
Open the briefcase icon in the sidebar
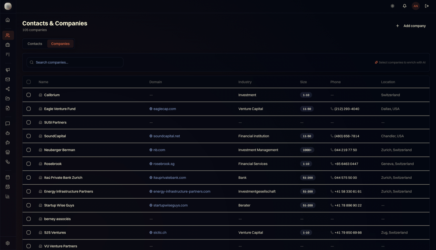[x=8, y=45]
